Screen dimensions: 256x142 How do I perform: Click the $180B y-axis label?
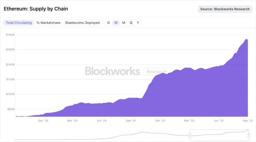click(10, 35)
